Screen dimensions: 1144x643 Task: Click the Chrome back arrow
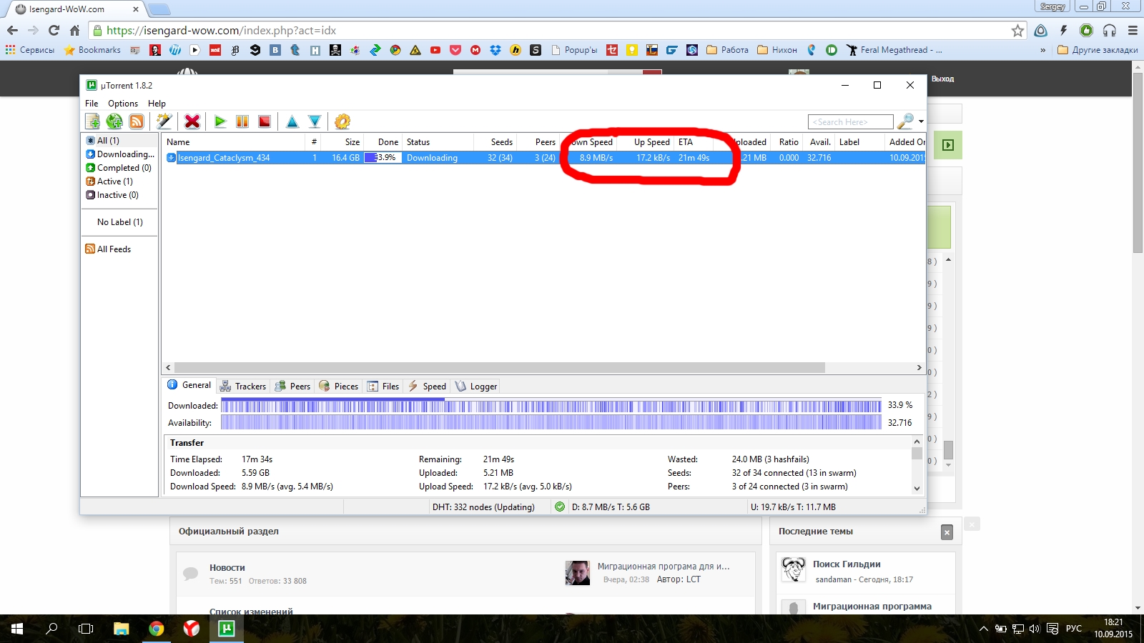click(x=12, y=30)
